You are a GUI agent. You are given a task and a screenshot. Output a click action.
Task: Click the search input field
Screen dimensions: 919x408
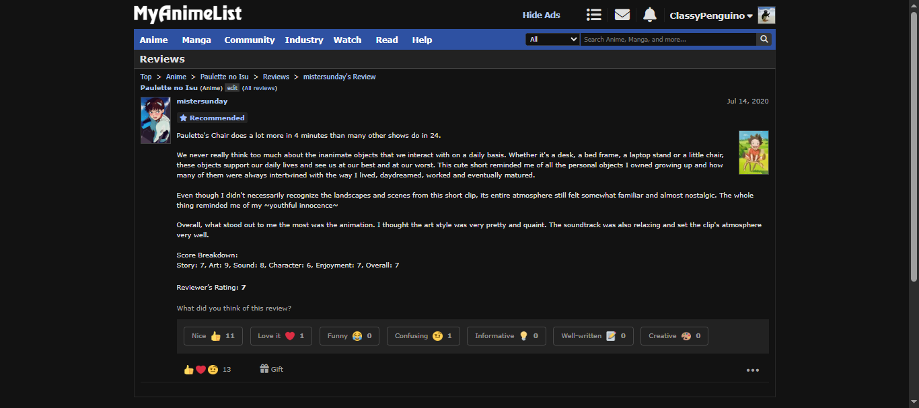(668, 40)
